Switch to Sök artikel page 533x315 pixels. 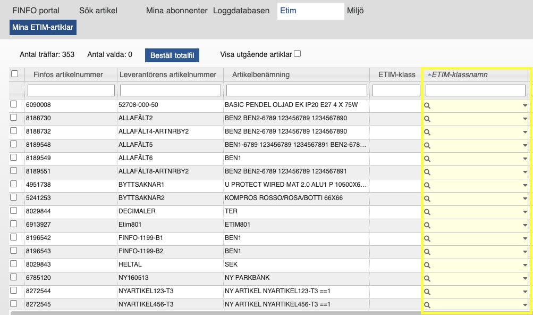point(98,11)
